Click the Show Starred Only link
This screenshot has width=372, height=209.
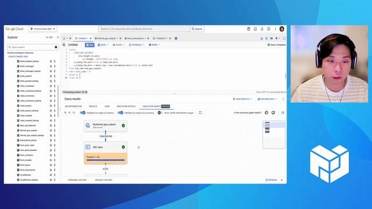click(18, 57)
